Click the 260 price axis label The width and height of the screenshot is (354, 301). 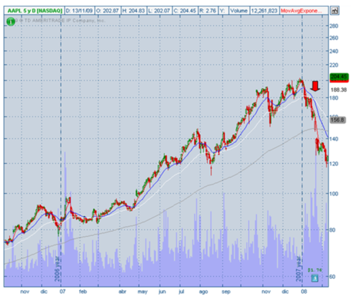[333, 38]
